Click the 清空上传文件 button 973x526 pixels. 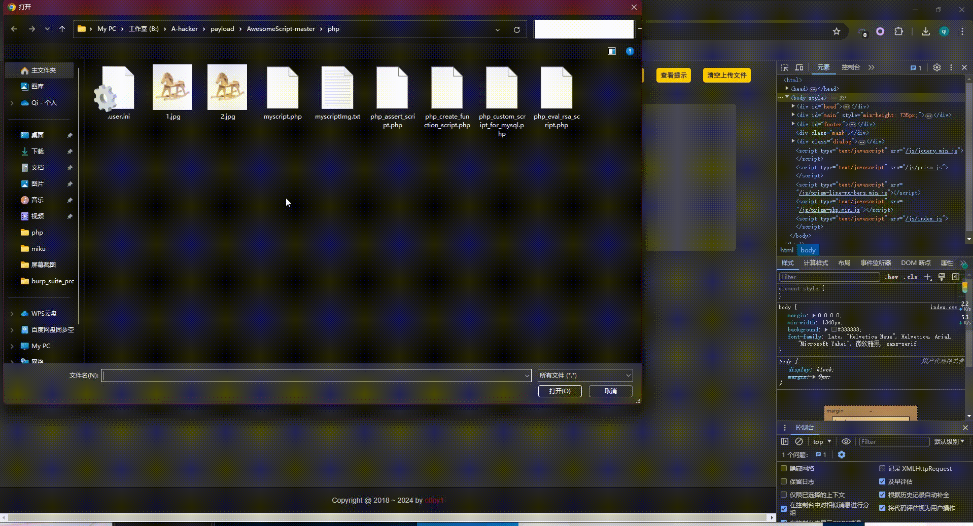(726, 76)
